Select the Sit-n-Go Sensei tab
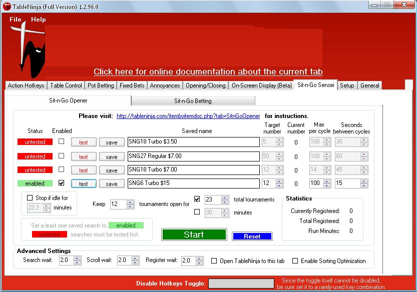 click(x=316, y=85)
